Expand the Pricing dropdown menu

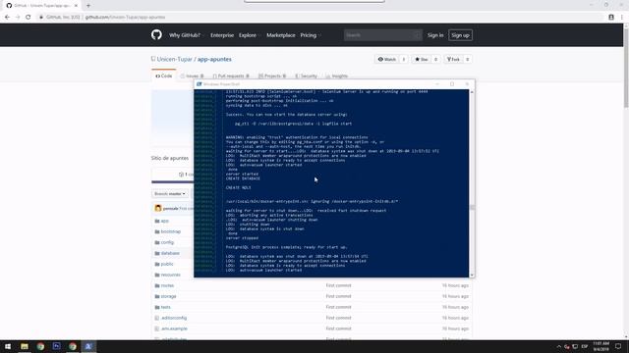(311, 35)
